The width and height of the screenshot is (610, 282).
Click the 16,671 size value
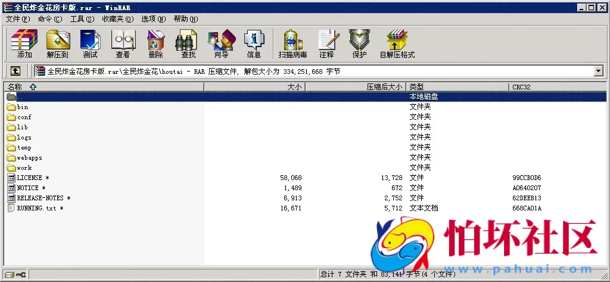coord(291,209)
